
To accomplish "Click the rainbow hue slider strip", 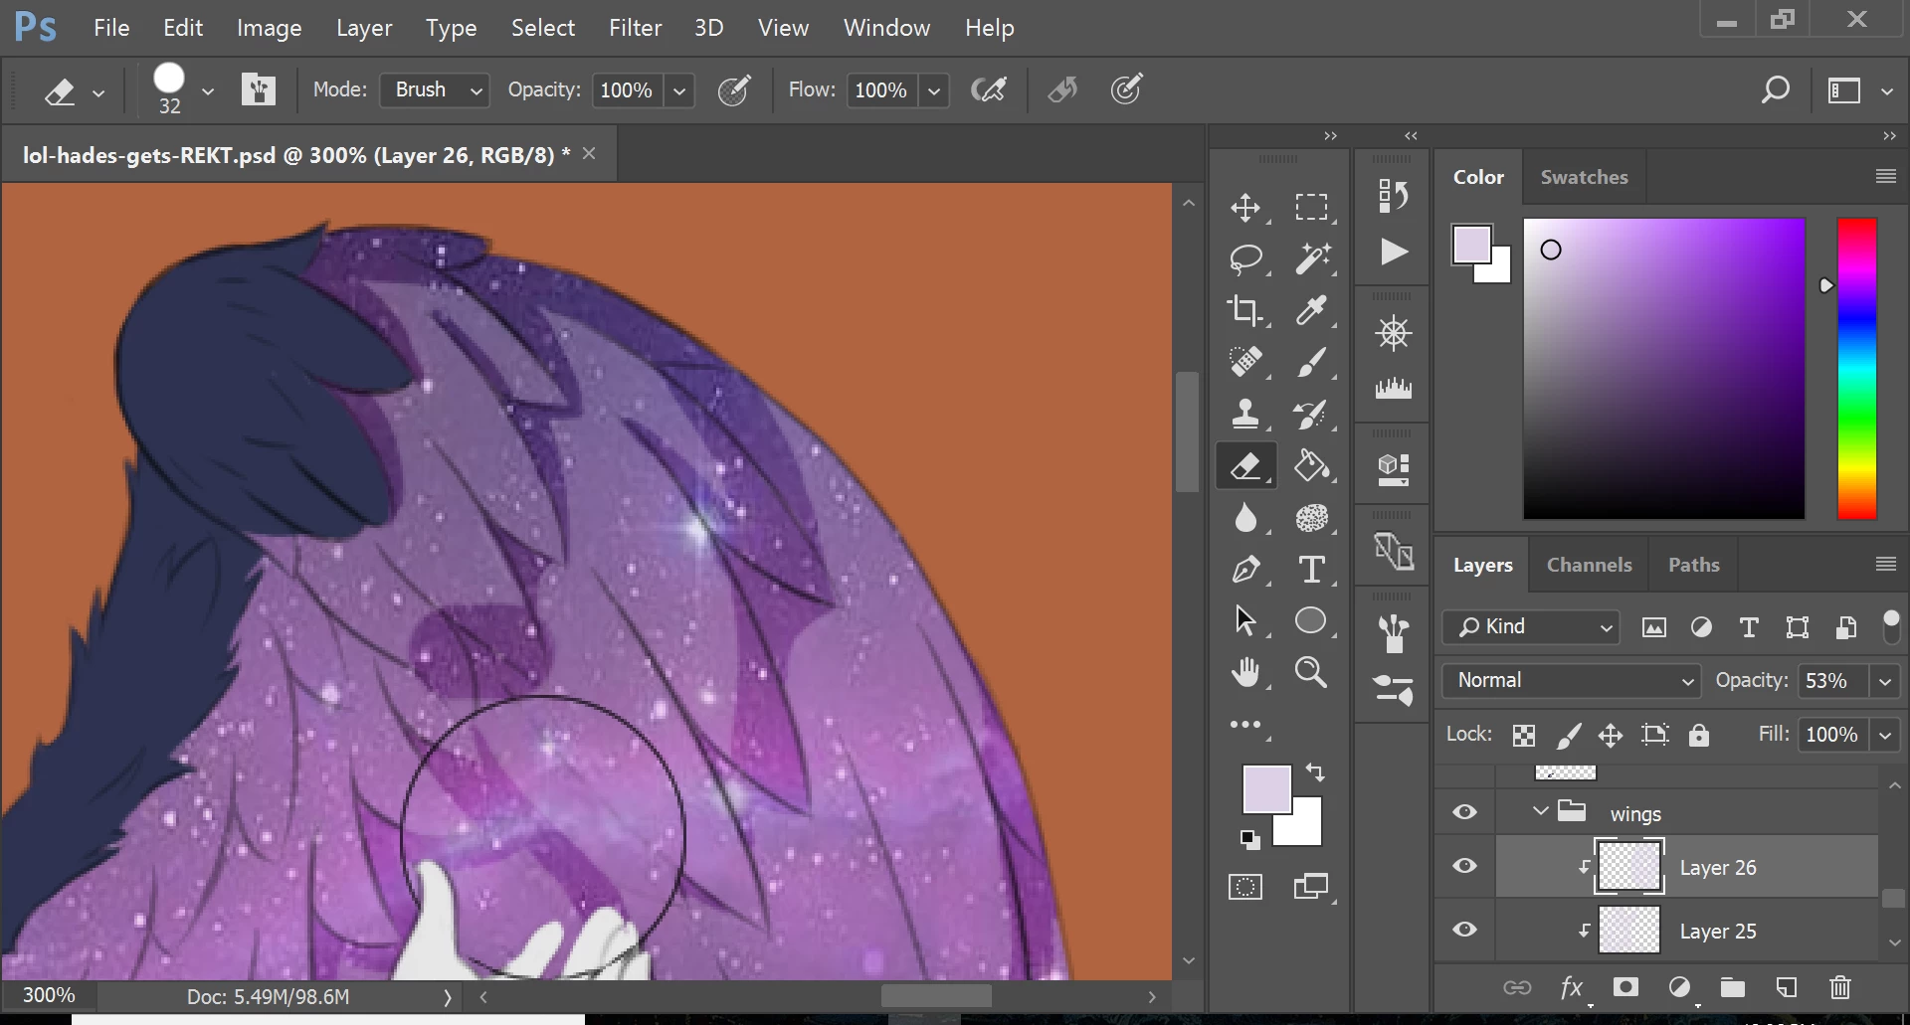I will tap(1856, 369).
